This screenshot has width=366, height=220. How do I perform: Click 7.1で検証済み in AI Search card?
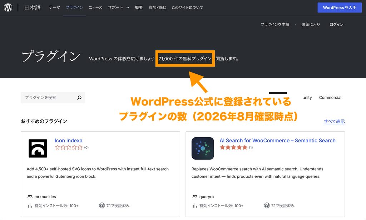pos(283,206)
